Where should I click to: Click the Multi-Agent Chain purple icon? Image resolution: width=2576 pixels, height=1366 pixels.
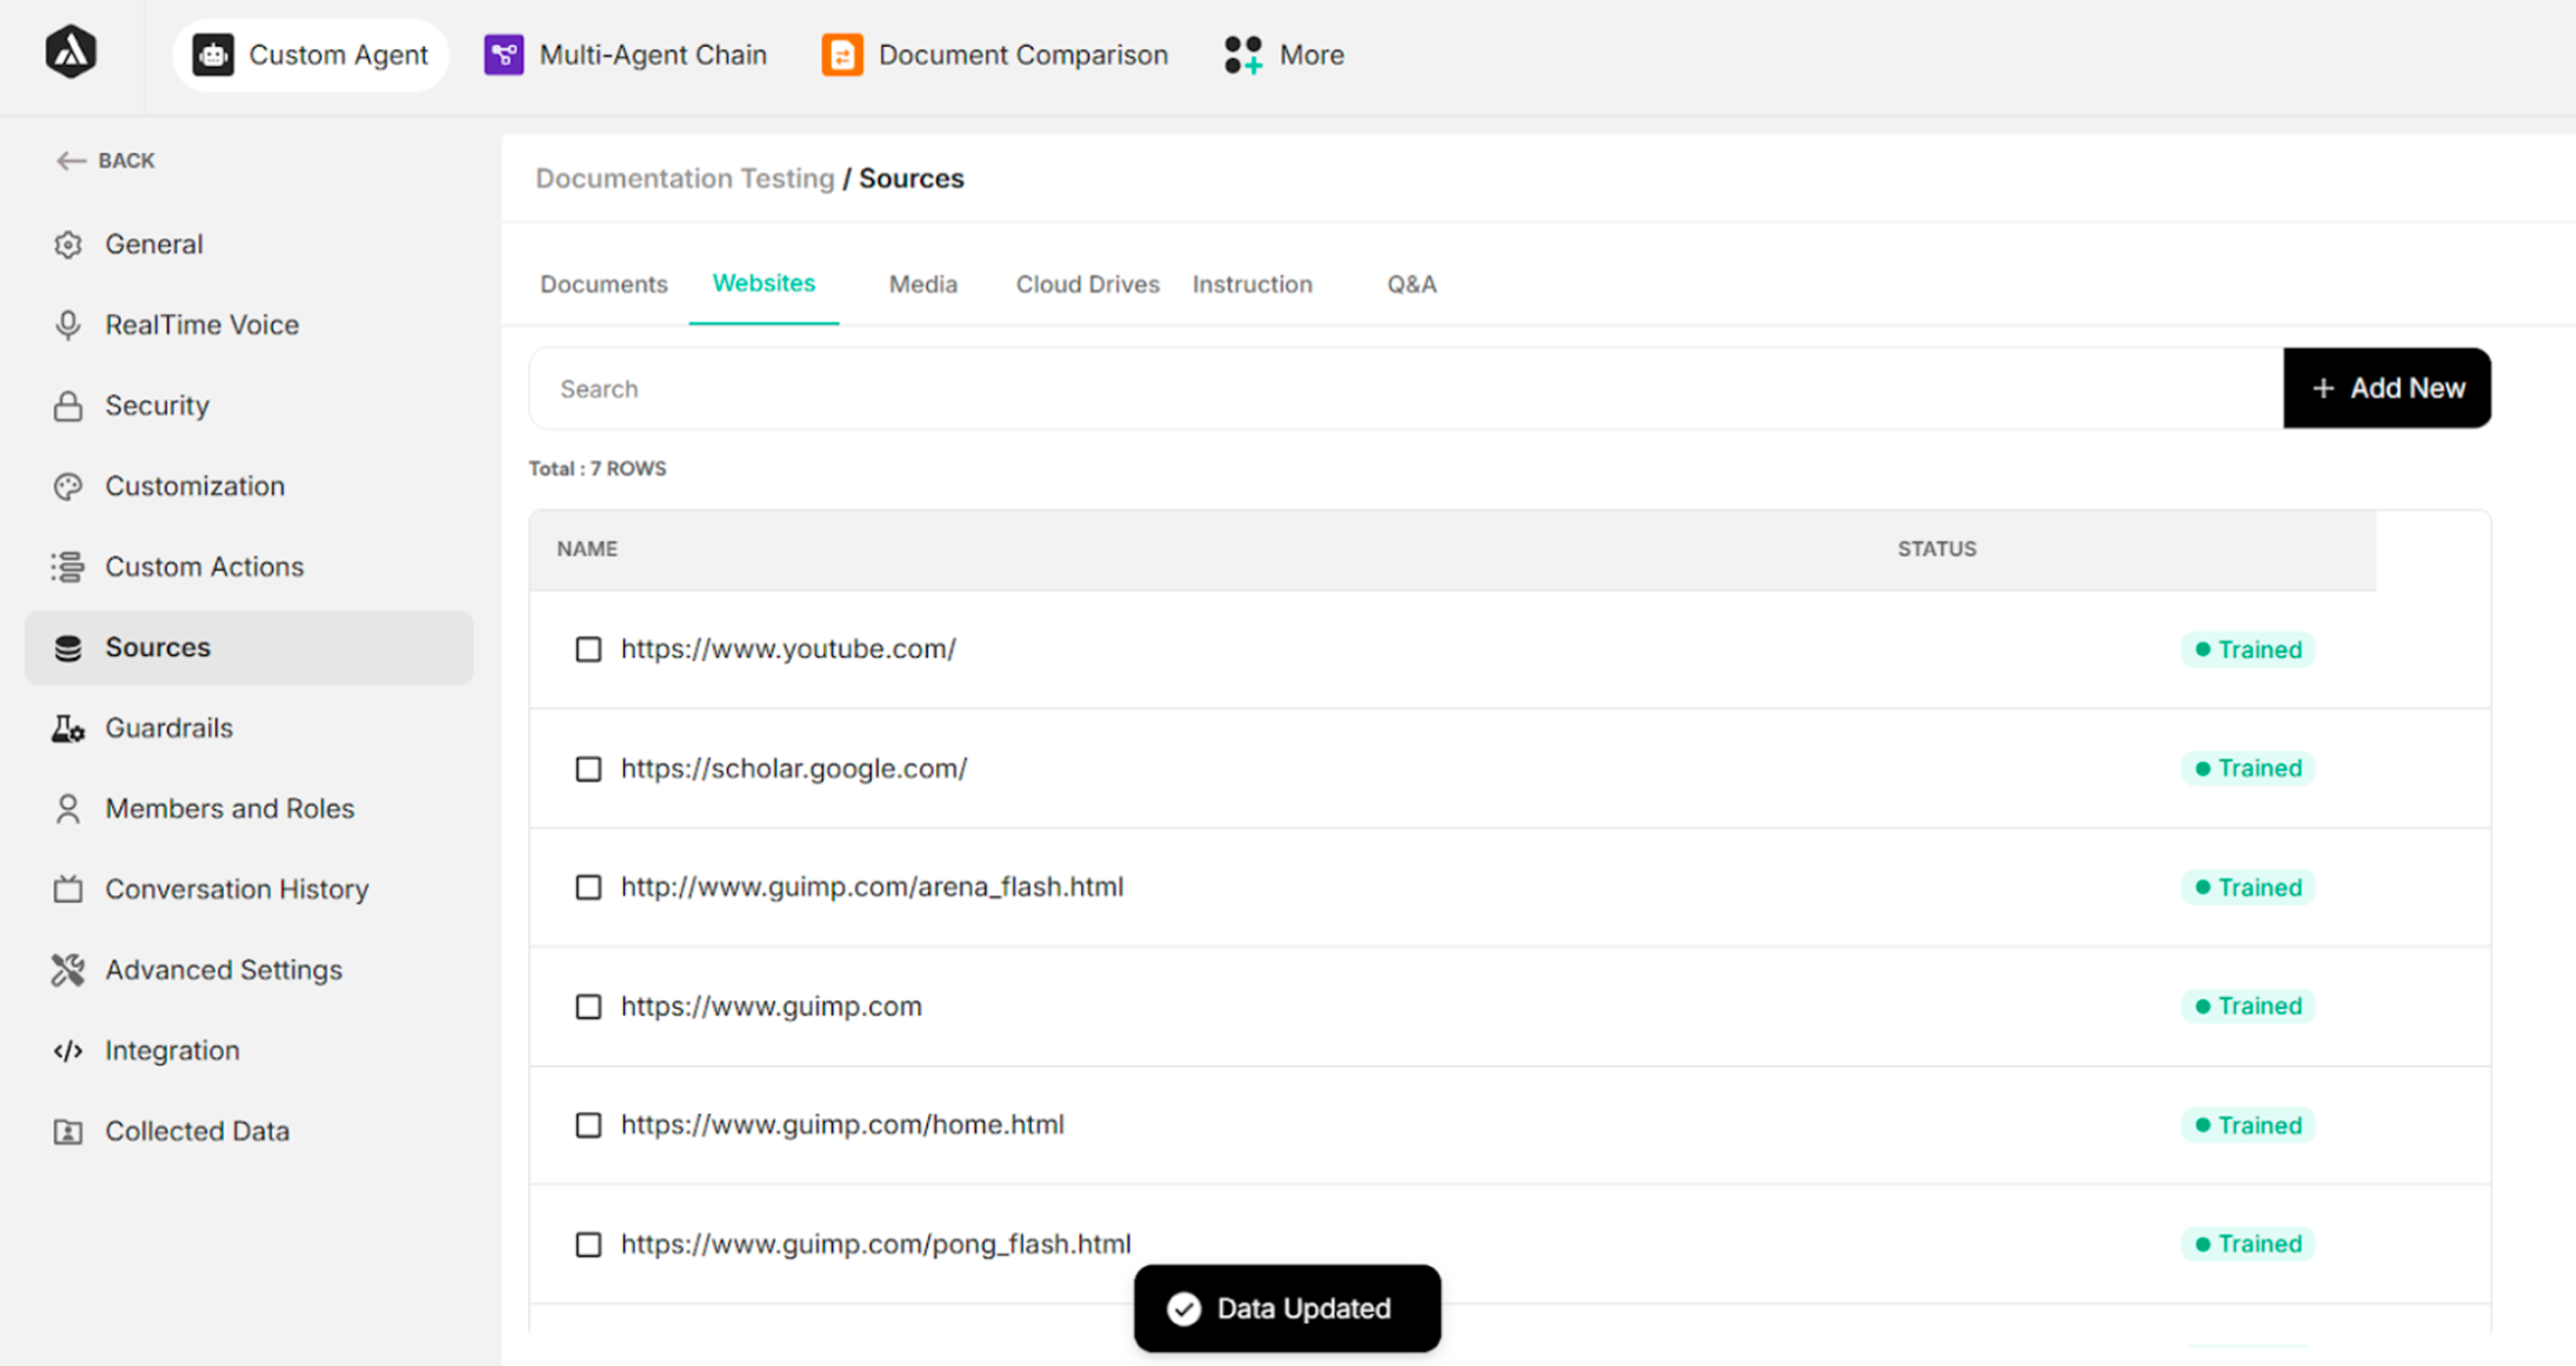coord(504,55)
